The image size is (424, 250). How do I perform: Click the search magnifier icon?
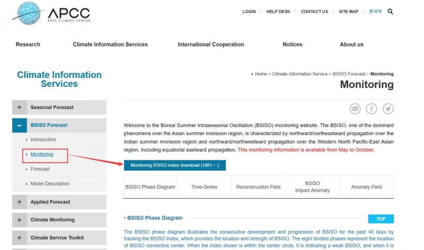391,11
